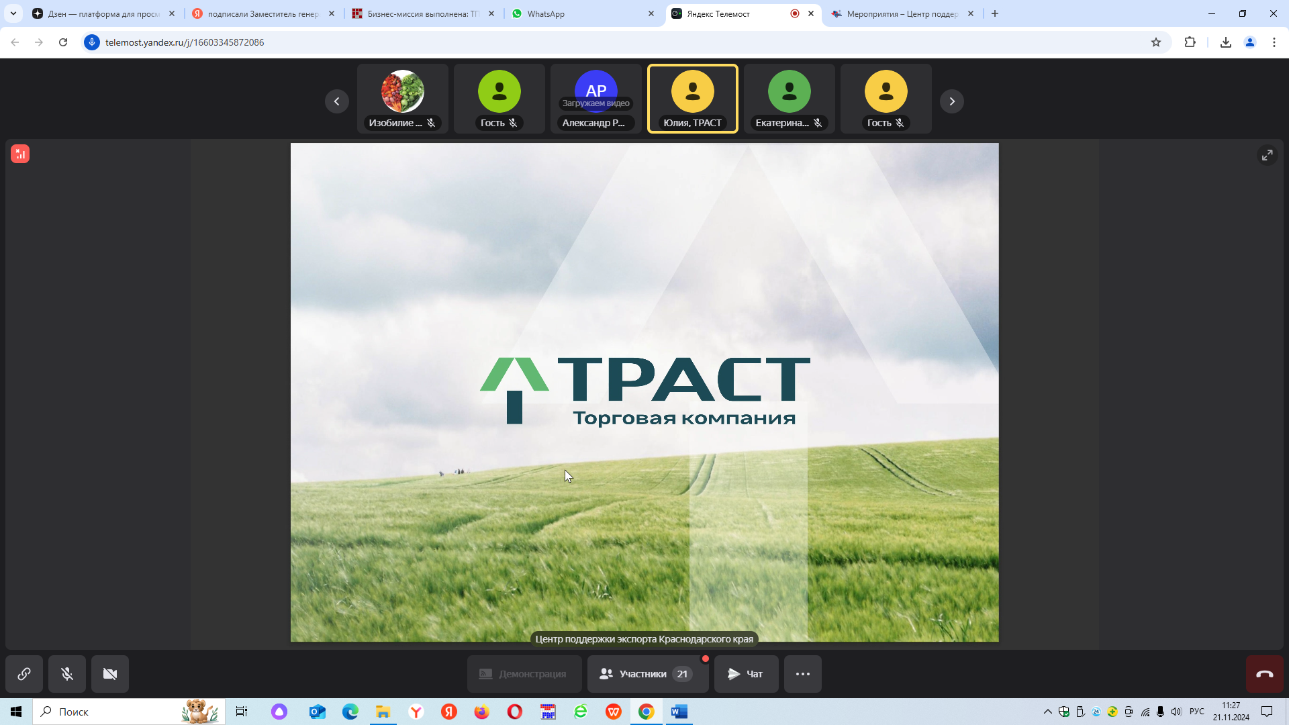Screen dimensions: 1289x725
Task: Open the three-dots more options menu
Action: 802,674
